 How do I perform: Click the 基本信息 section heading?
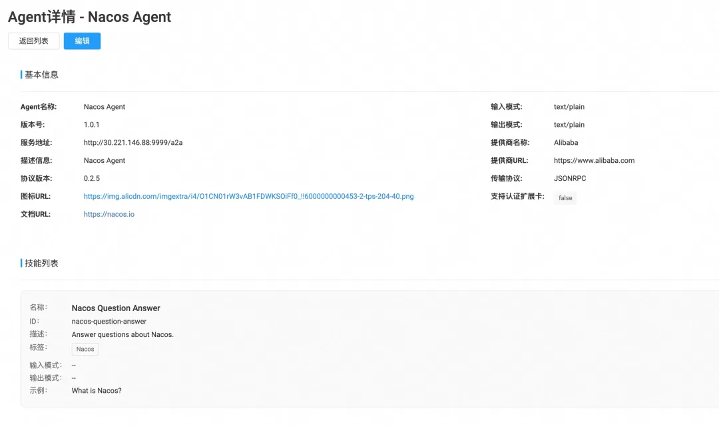41,74
